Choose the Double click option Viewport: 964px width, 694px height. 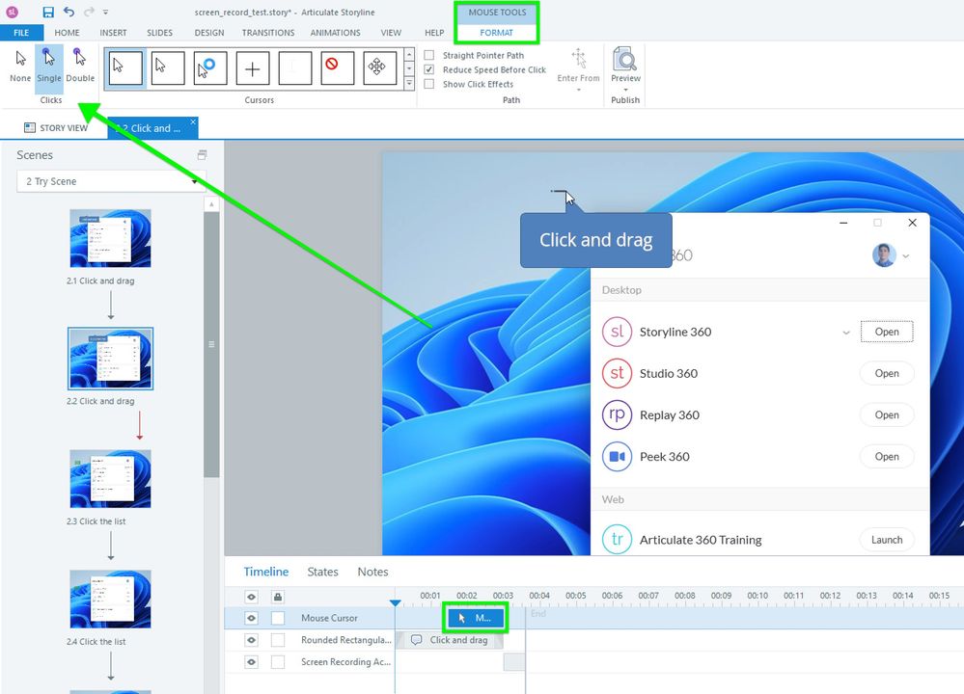80,67
